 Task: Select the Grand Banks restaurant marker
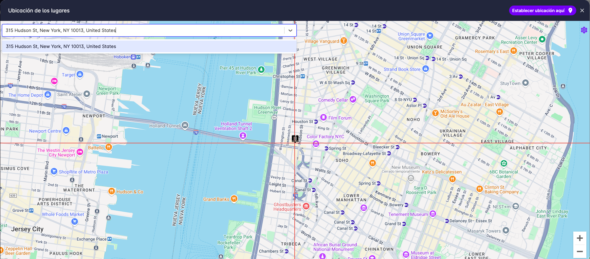(x=234, y=199)
